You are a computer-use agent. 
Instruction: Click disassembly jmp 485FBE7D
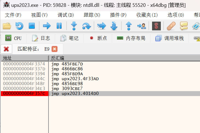[67, 64]
